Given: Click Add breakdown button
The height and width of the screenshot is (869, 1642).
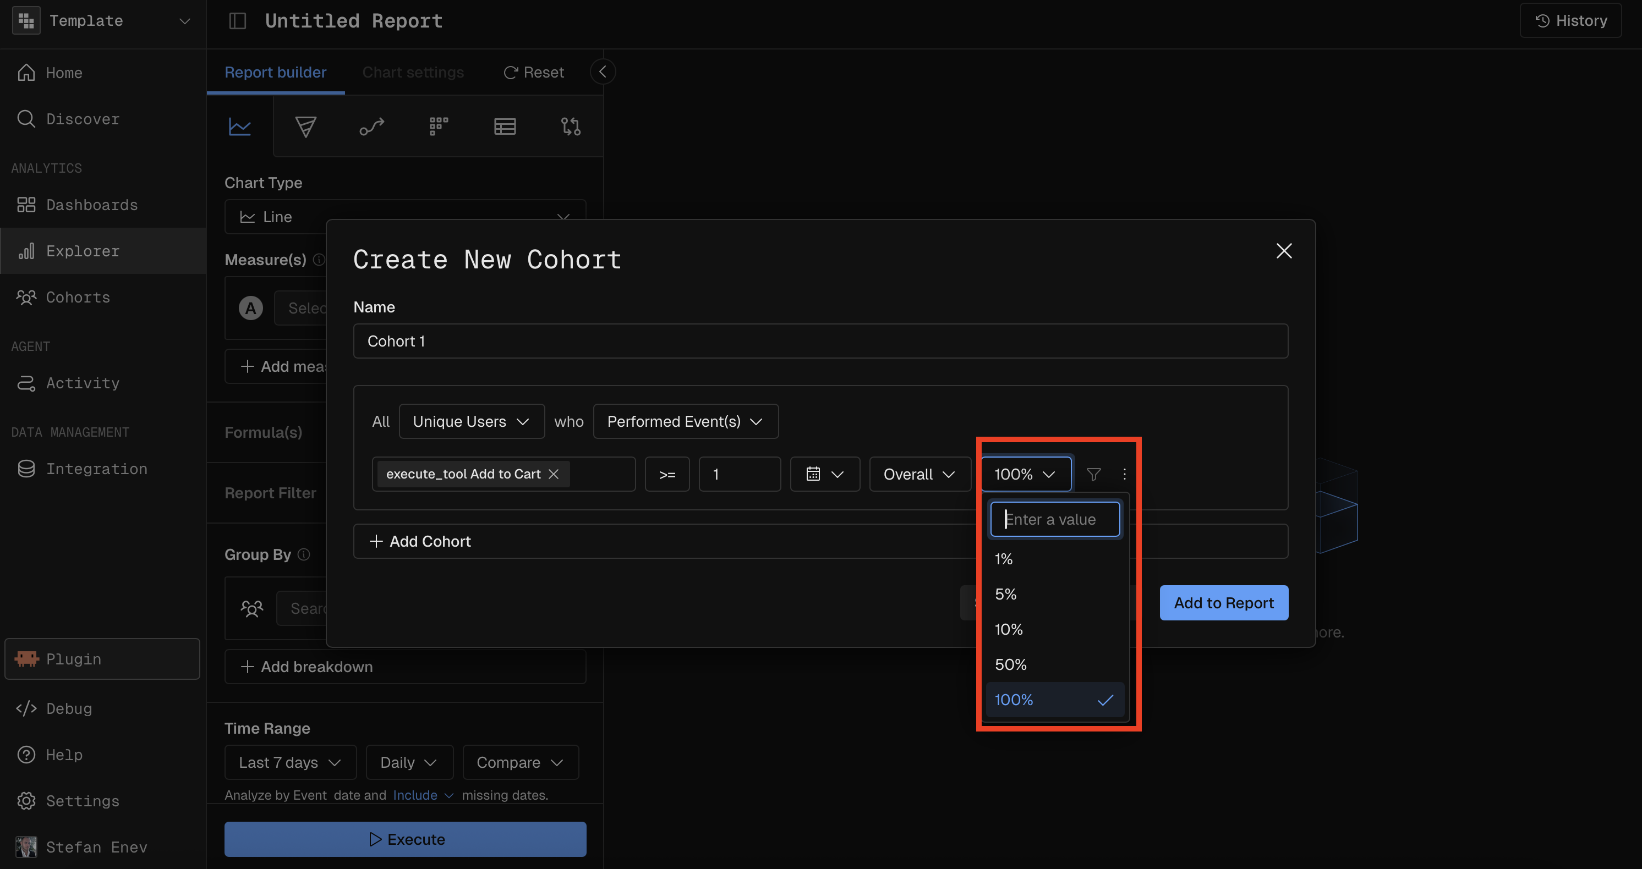Looking at the screenshot, I should tap(406, 667).
